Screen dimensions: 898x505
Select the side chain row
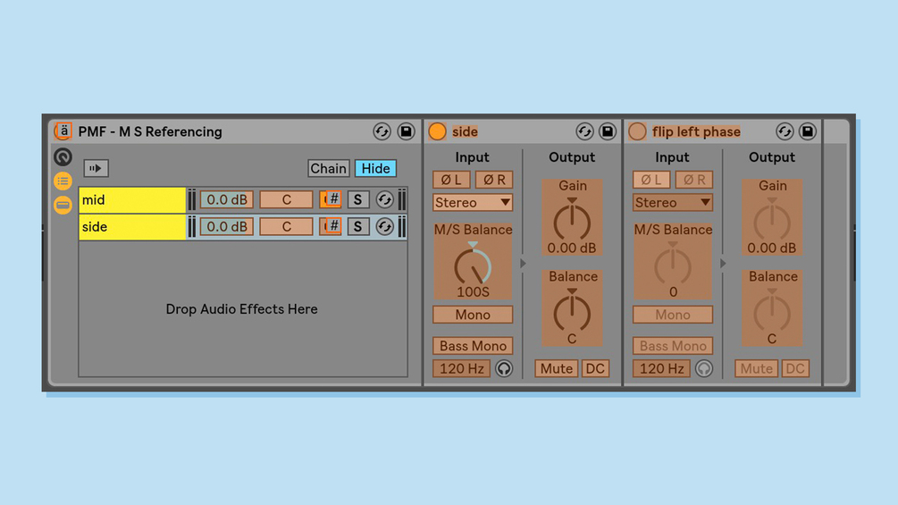click(132, 227)
